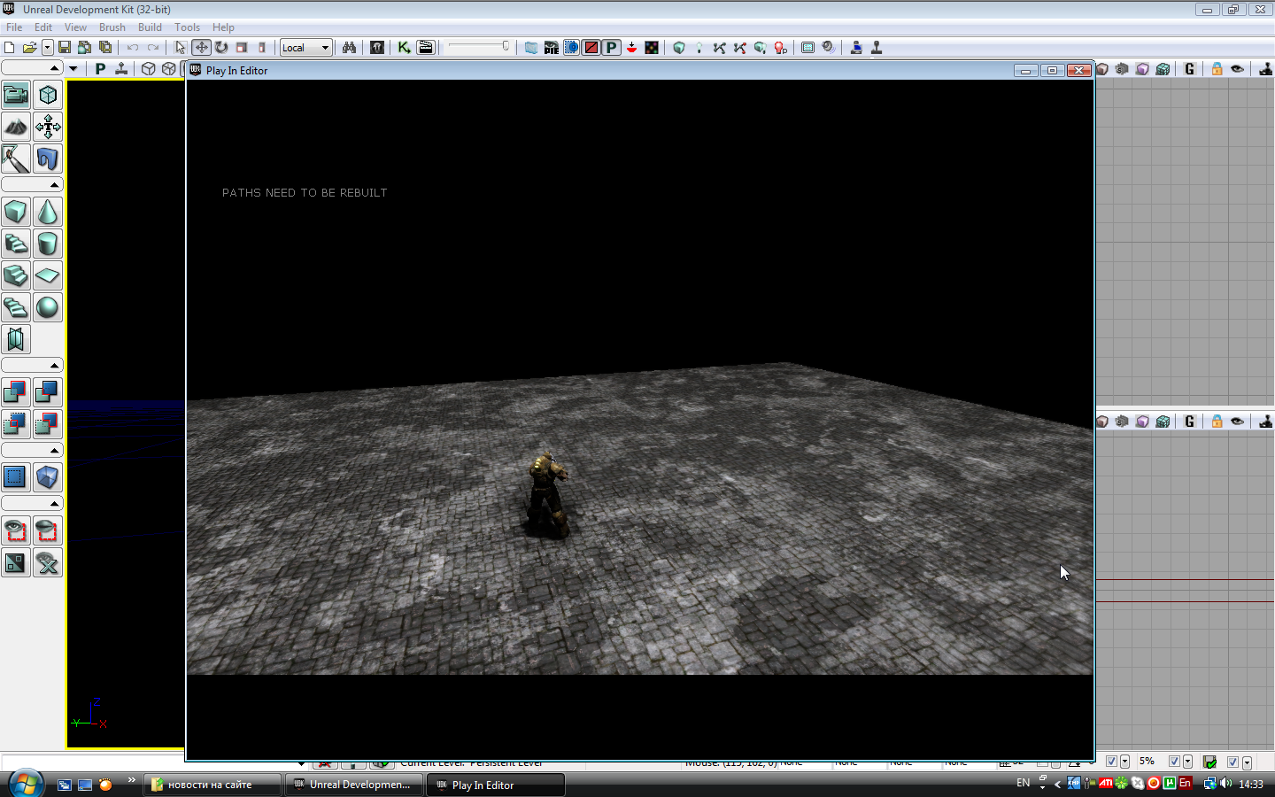Click the camera speed slider handle
The height and width of the screenshot is (797, 1275).
pos(506,46)
